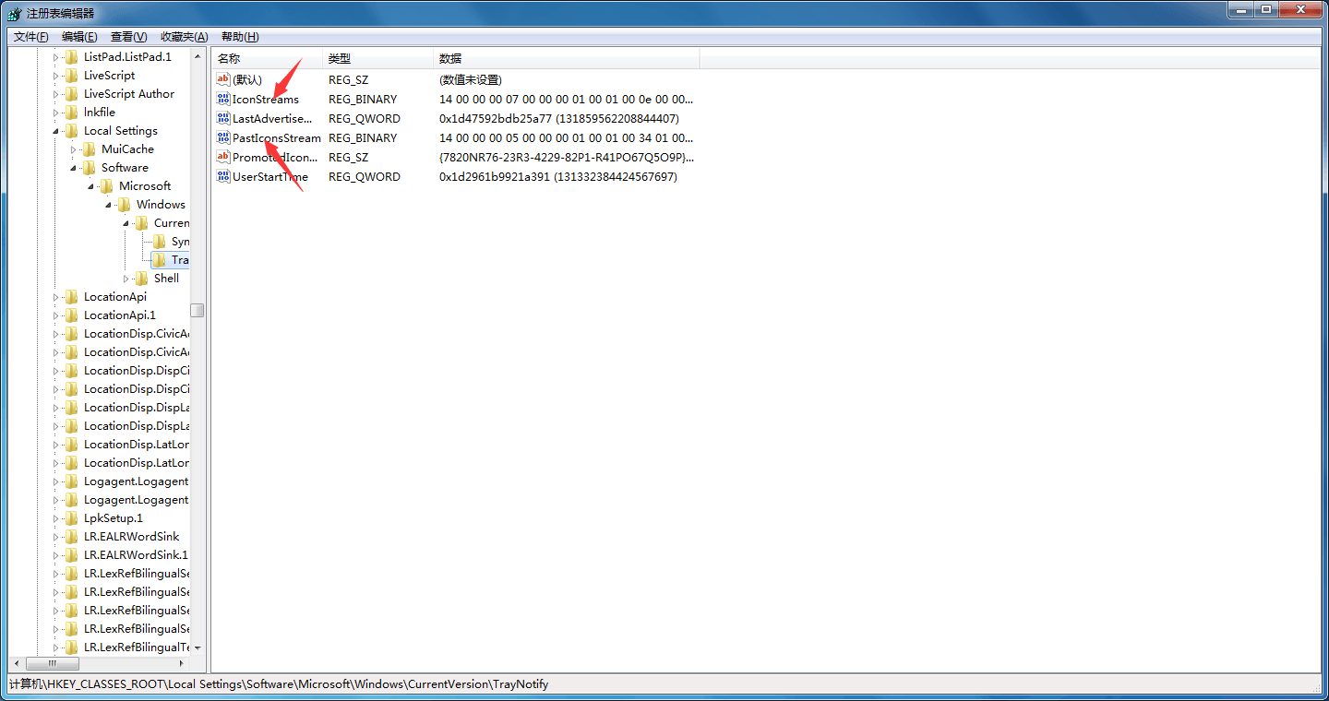This screenshot has height=701, width=1329.
Task: Collapse the Microsoft tree node
Action: pyautogui.click(x=91, y=186)
